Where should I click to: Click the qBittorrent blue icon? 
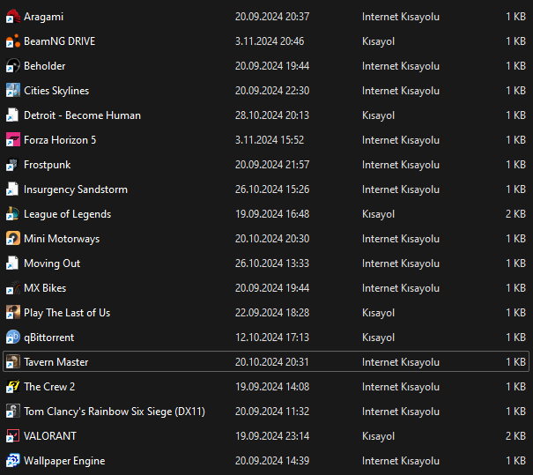(13, 338)
